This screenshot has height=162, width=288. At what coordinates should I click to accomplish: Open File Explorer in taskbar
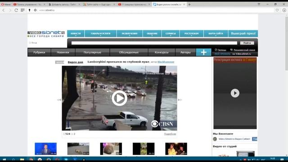pyautogui.click(x=22, y=159)
